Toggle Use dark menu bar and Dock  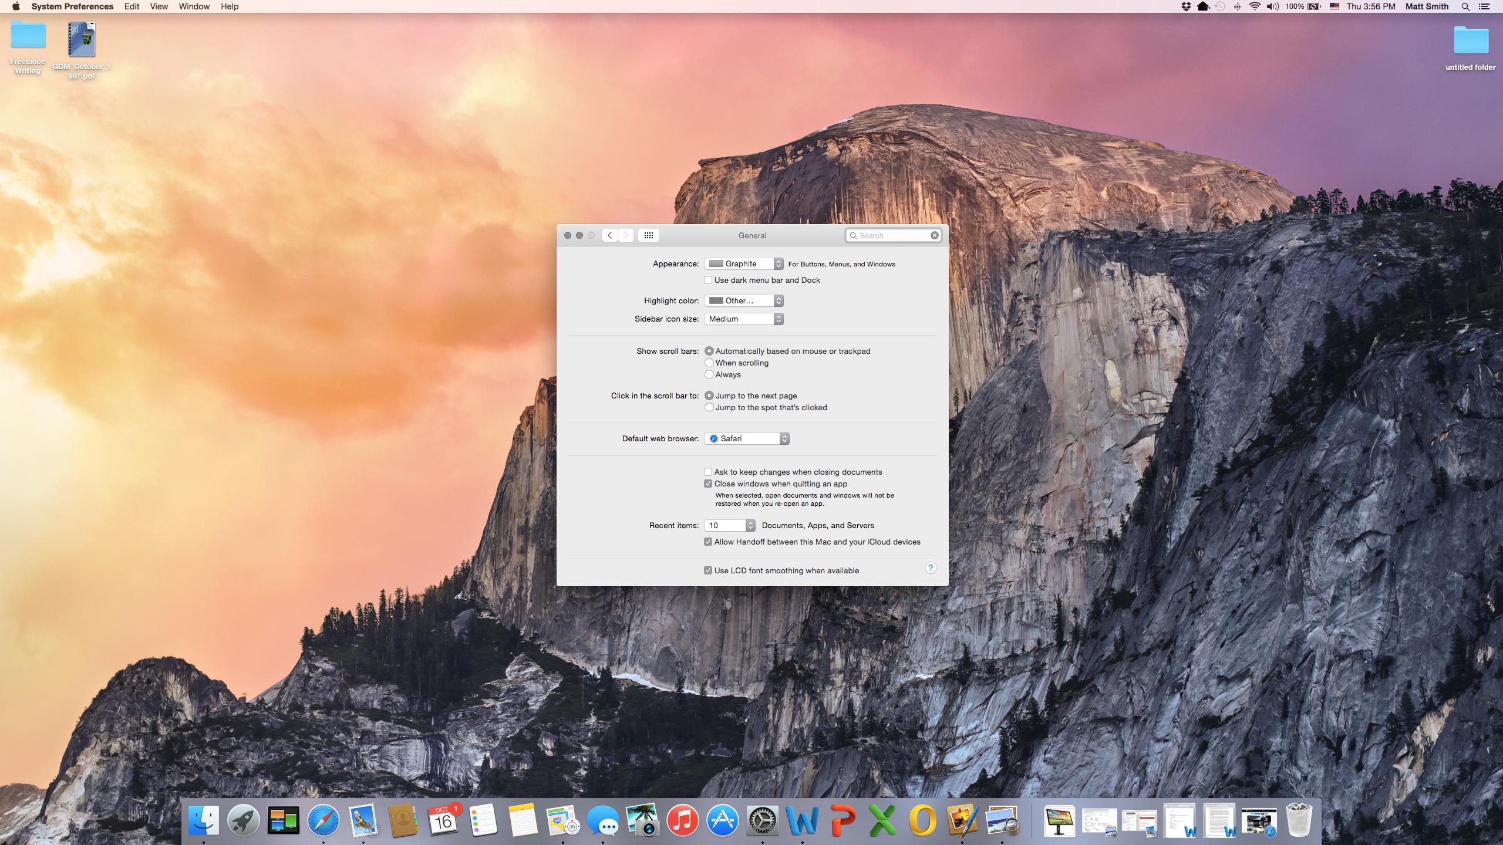point(708,279)
